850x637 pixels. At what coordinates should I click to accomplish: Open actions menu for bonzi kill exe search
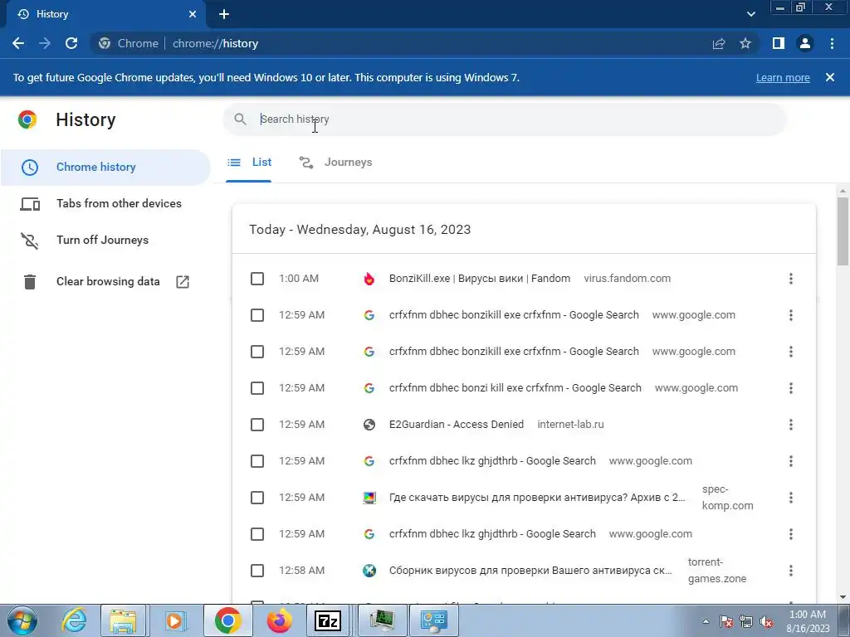point(791,388)
